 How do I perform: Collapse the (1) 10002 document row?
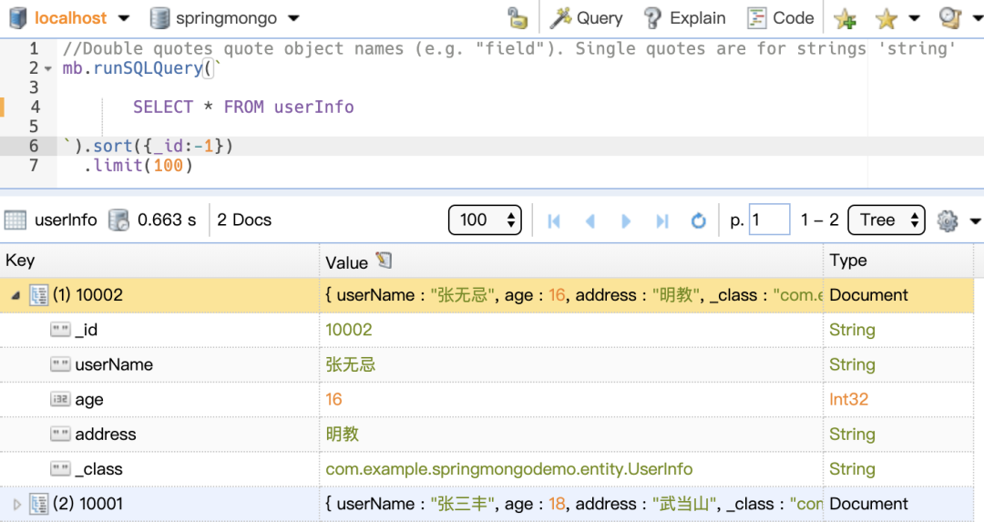15,295
